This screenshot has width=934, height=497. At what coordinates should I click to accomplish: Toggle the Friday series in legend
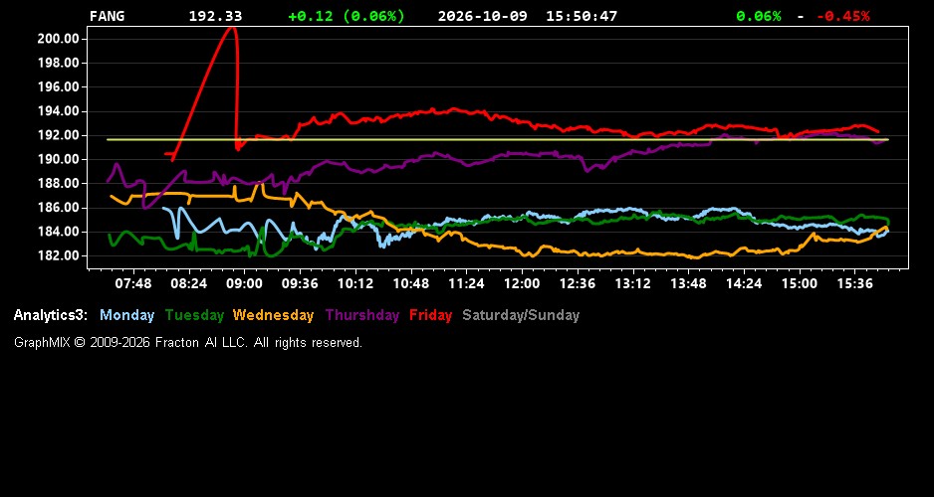pos(431,315)
